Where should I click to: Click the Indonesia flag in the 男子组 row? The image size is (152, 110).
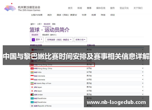(32, 76)
